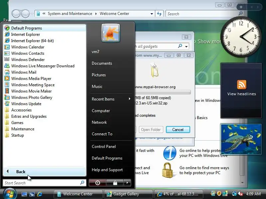
Task: Expand the Accessories folder
Action: (x=45, y=110)
